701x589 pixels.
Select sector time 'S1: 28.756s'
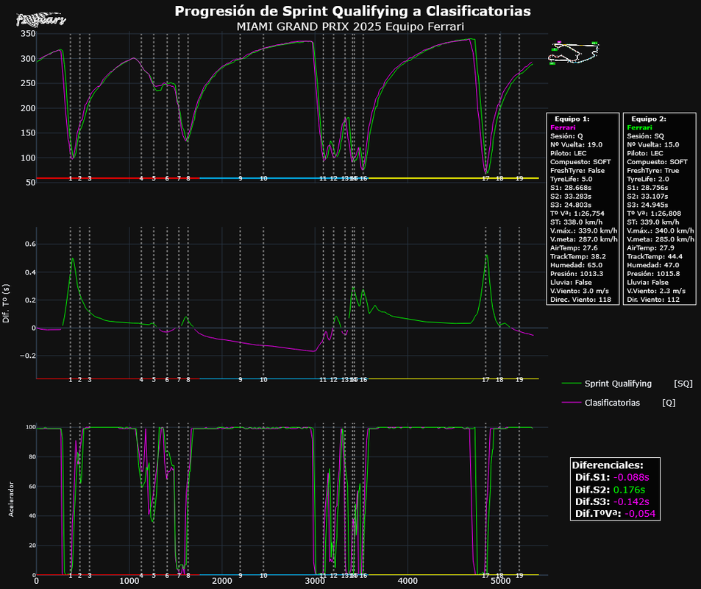647,188
